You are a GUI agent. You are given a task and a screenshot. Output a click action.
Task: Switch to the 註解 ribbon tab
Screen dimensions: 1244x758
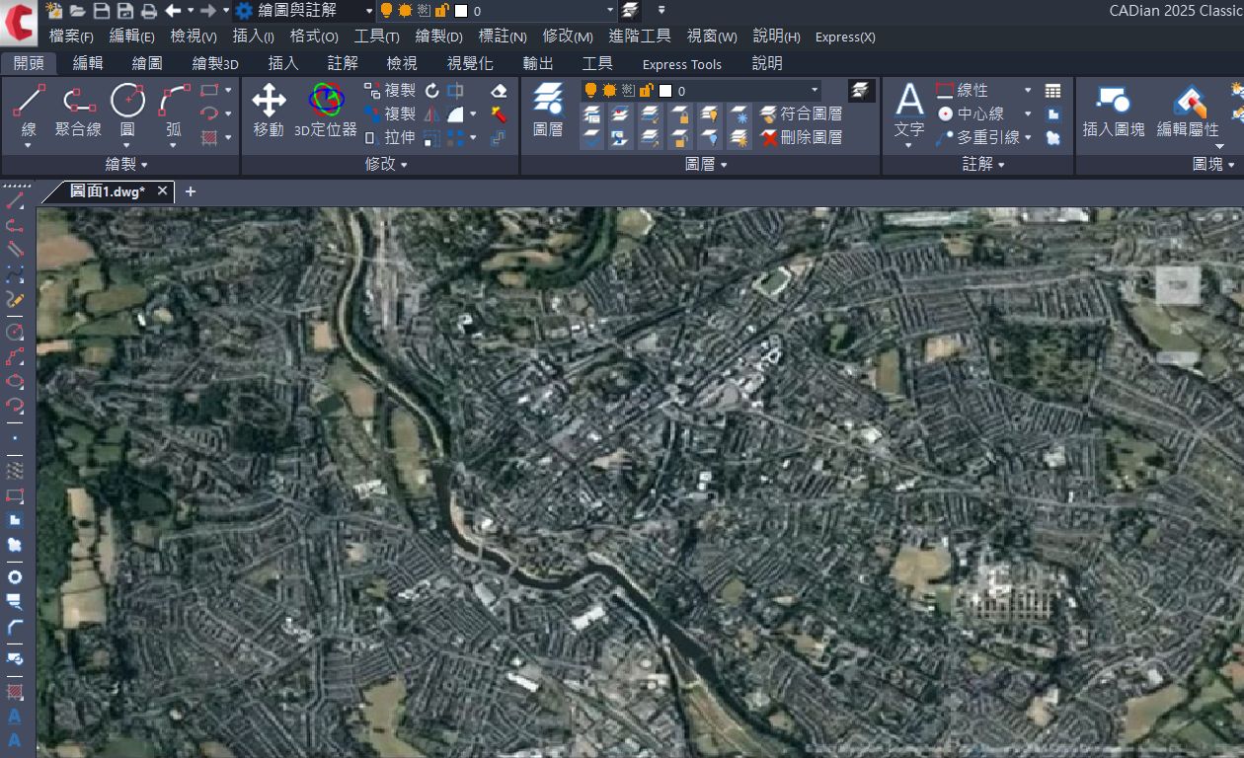tap(343, 63)
